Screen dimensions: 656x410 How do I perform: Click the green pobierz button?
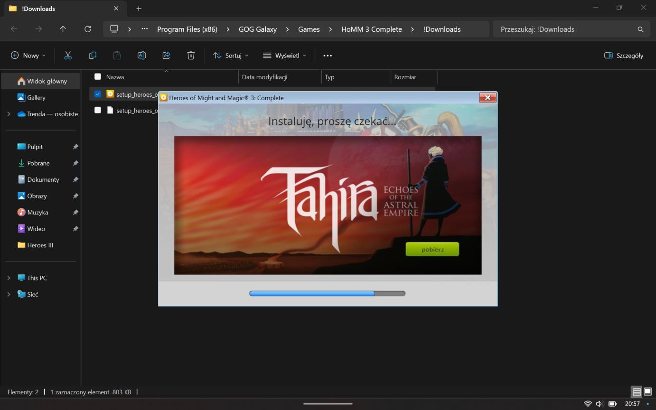click(432, 249)
